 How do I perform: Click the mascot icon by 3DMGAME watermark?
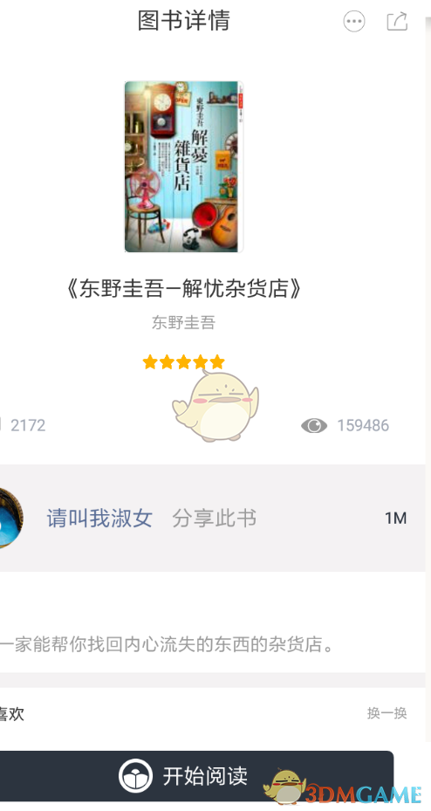284,787
